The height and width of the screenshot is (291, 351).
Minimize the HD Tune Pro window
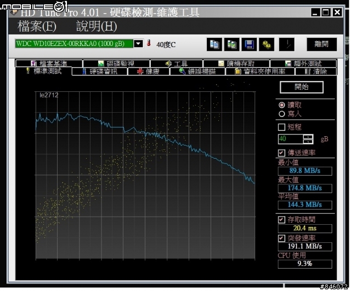point(315,12)
